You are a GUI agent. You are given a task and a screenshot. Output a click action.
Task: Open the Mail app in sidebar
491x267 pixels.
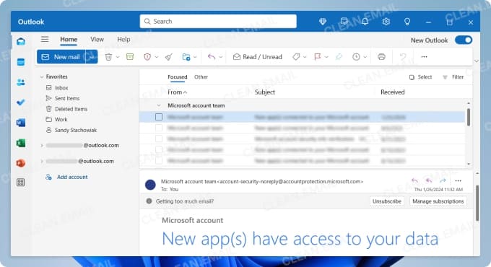[x=21, y=41]
